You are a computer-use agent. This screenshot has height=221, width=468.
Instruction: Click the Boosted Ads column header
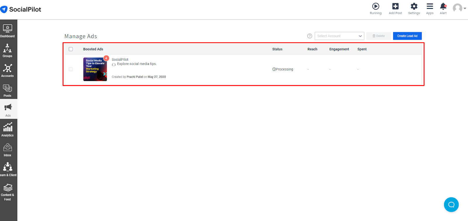point(93,49)
